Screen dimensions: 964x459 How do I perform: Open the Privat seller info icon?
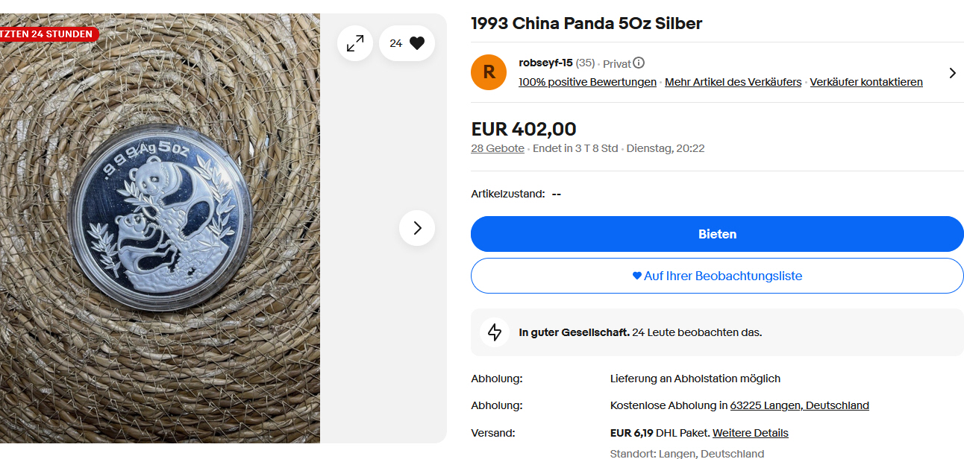(639, 63)
